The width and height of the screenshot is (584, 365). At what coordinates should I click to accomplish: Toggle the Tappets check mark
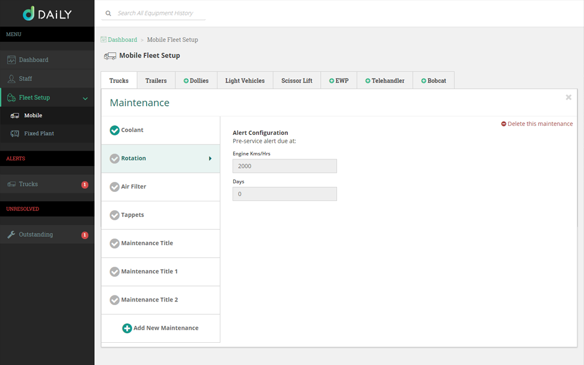[x=115, y=215]
